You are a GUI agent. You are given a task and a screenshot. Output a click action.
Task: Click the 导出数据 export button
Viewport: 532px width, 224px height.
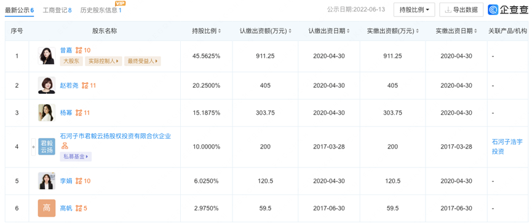[461, 10]
